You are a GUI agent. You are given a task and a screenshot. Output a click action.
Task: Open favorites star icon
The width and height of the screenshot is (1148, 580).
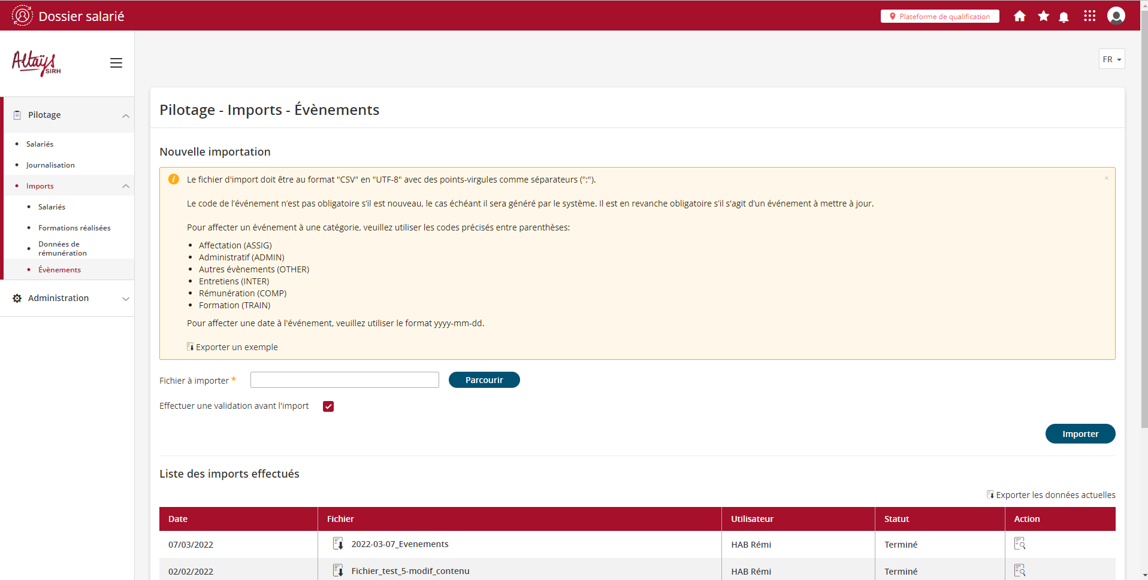point(1043,16)
